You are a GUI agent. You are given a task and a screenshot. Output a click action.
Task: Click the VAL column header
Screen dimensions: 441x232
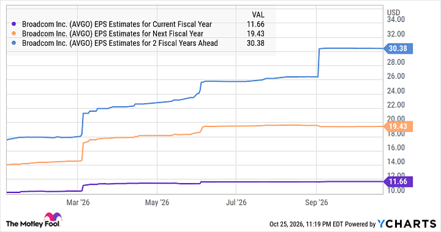[258, 15]
